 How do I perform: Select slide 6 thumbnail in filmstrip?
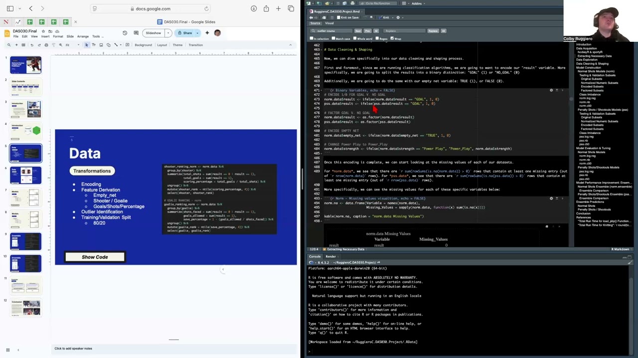(x=26, y=175)
